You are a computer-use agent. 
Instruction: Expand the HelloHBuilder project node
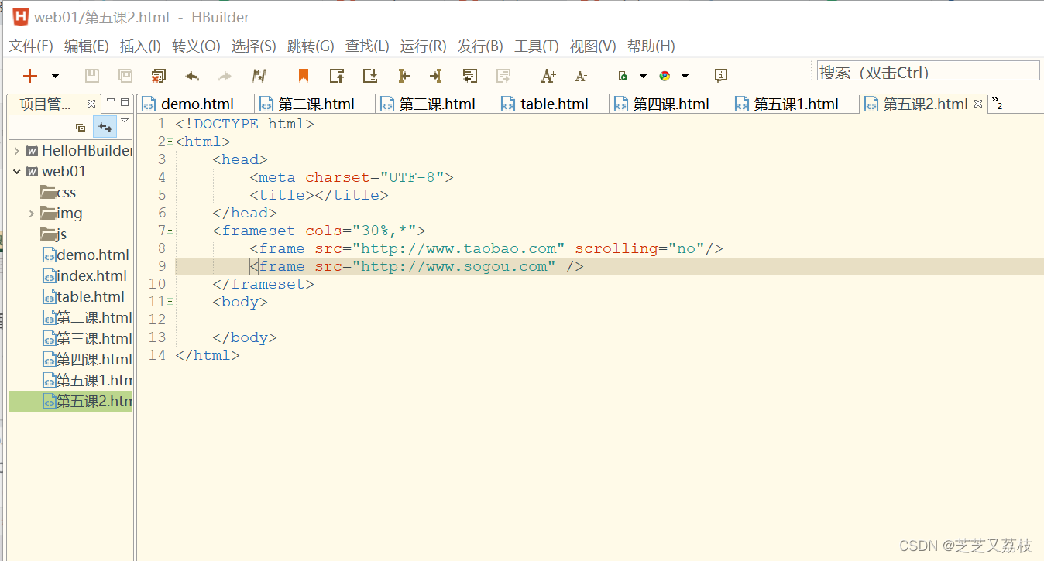[17, 151]
